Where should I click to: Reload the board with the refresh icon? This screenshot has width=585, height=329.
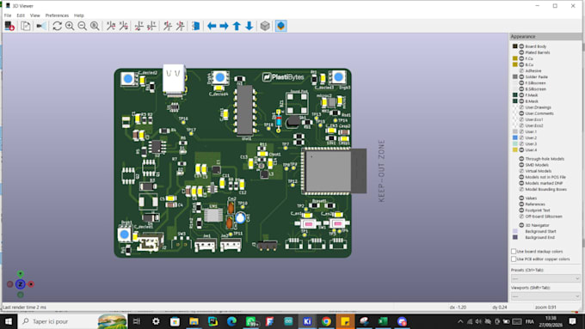coord(9,26)
